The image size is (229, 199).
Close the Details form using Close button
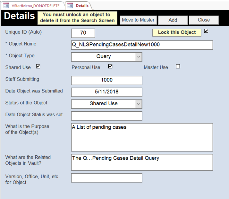[x=204, y=20]
